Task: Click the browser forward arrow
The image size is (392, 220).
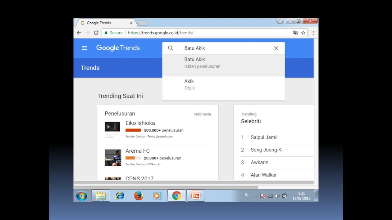Action: [88, 33]
